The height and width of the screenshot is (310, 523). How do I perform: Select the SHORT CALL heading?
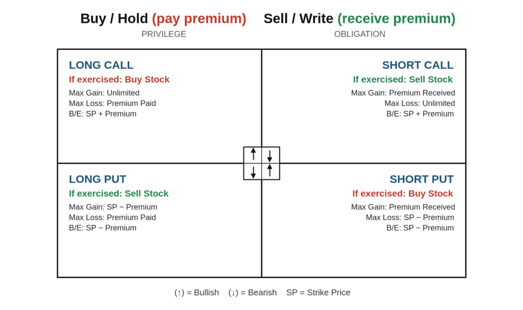pos(418,65)
